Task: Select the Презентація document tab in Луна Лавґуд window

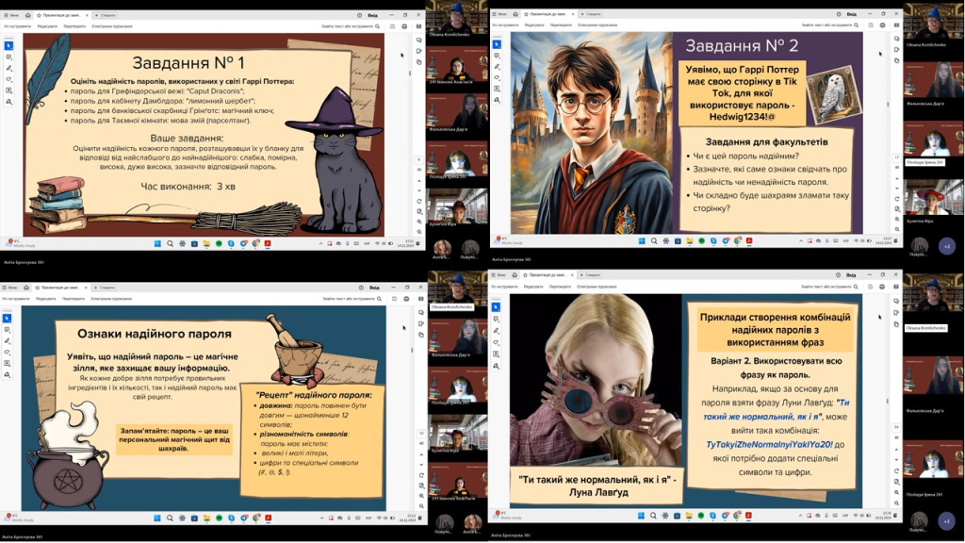Action: (x=548, y=275)
